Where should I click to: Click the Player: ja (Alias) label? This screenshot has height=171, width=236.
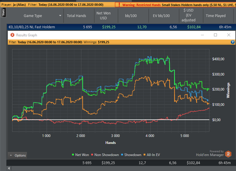point(13,5)
